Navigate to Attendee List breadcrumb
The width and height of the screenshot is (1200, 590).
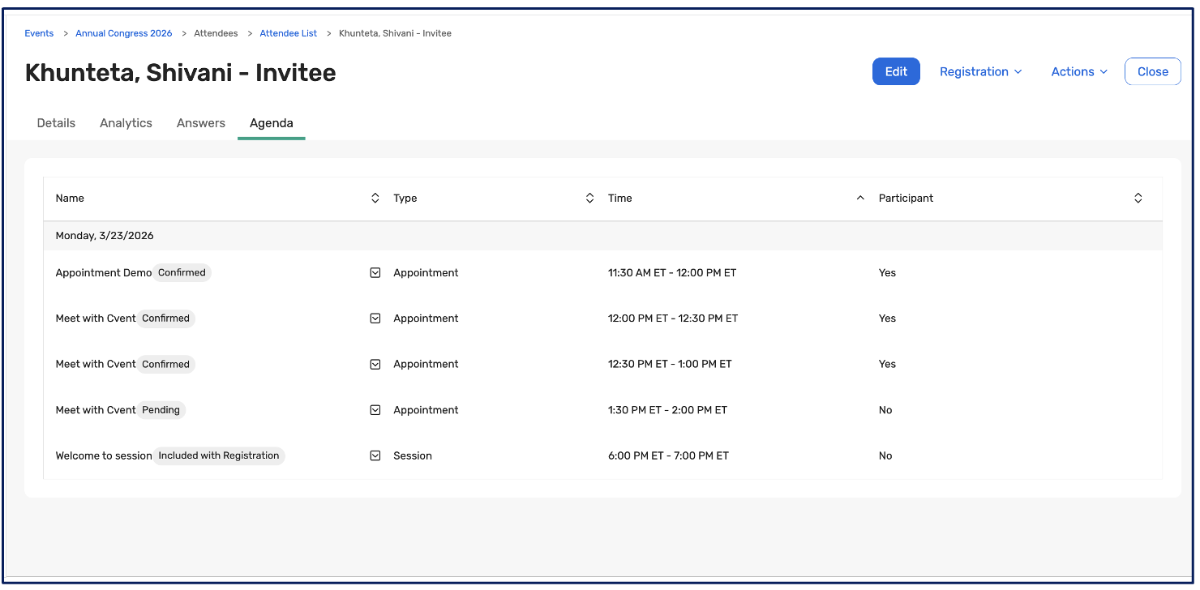[x=288, y=33]
